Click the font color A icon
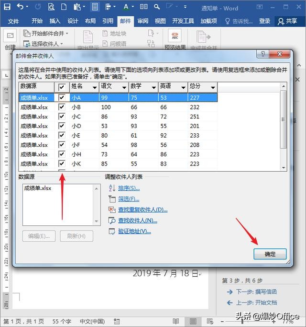The height and width of the screenshot is (327, 306). 126,7
